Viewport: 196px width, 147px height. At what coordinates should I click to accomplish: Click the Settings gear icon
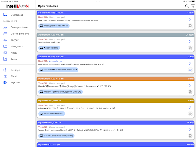[x=5, y=70]
